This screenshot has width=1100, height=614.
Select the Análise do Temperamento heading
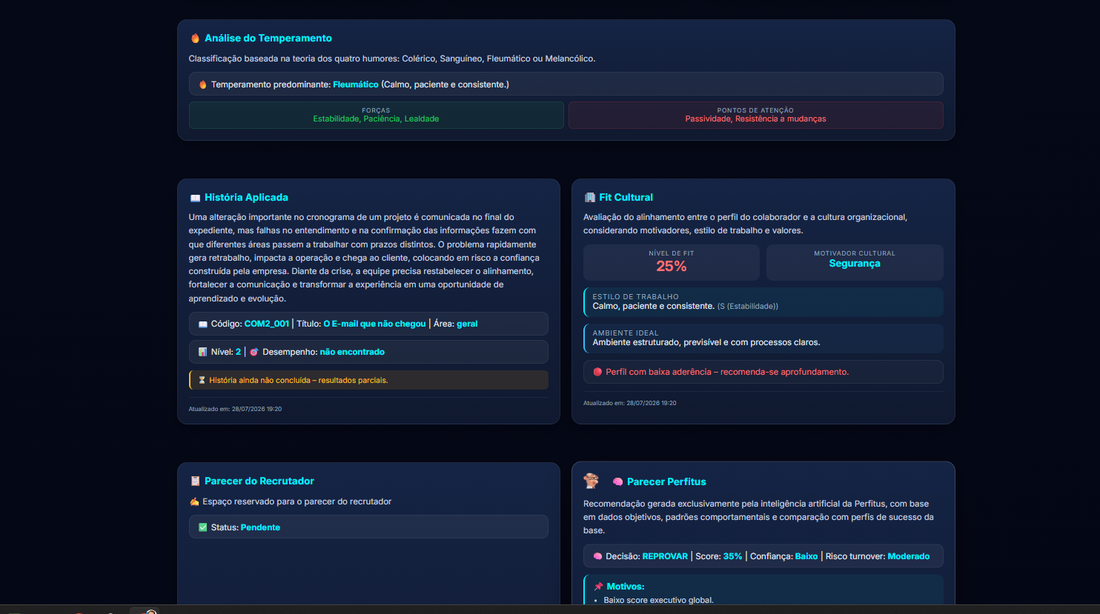(x=268, y=39)
